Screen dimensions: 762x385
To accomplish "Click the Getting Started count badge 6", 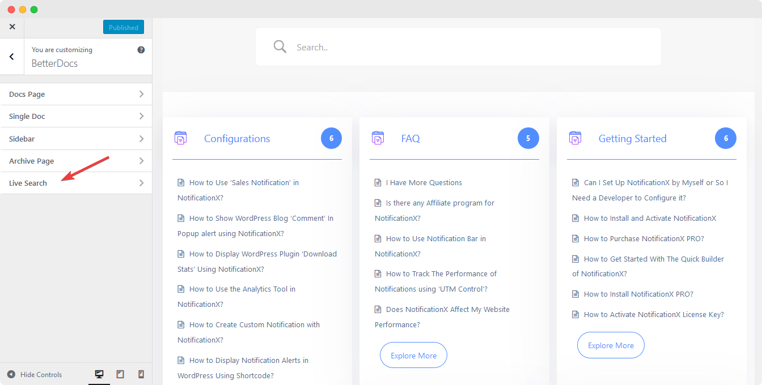I will point(726,138).
